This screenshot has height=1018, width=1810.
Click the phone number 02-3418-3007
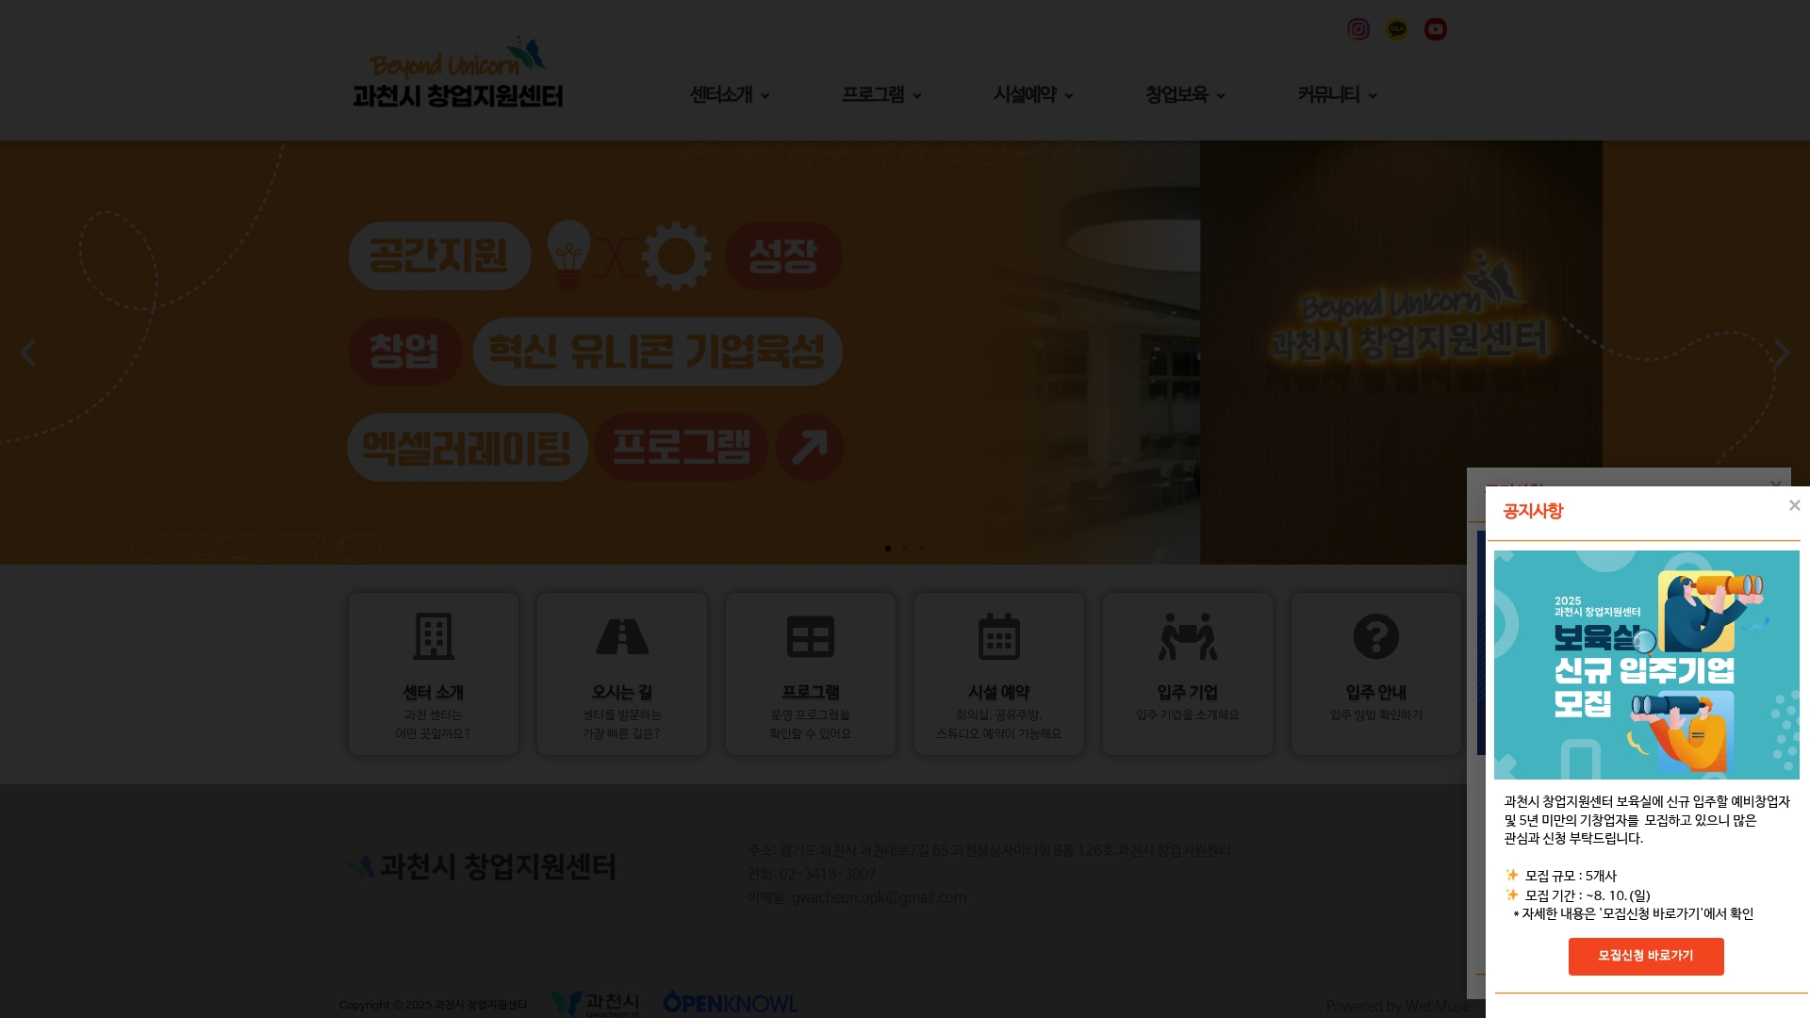click(x=828, y=874)
